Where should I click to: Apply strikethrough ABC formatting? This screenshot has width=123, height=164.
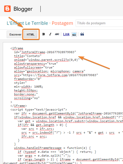pyautogui.click(x=57, y=34)
